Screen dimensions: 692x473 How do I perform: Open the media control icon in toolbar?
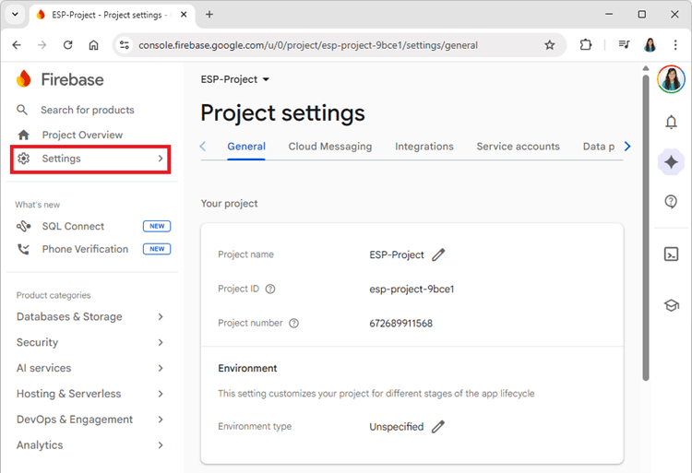(624, 44)
